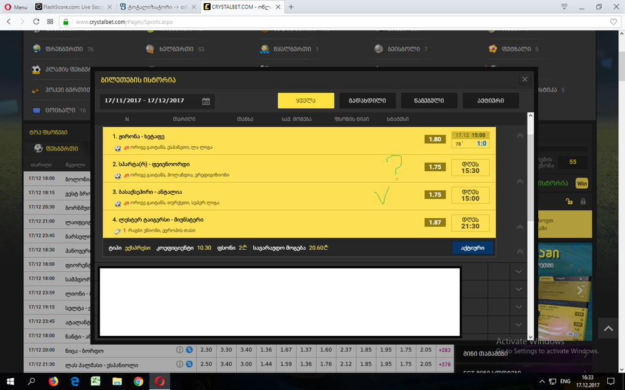The width and height of the screenshot is (625, 390).
Task: Click the 17/11/2017 - 17/12/2017 date range field
Action: [157, 101]
